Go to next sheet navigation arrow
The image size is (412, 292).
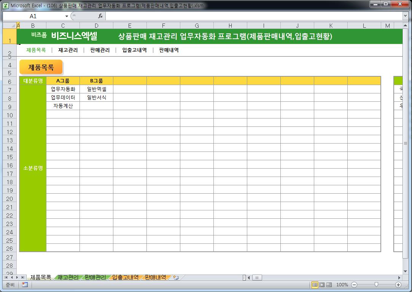coord(17,277)
